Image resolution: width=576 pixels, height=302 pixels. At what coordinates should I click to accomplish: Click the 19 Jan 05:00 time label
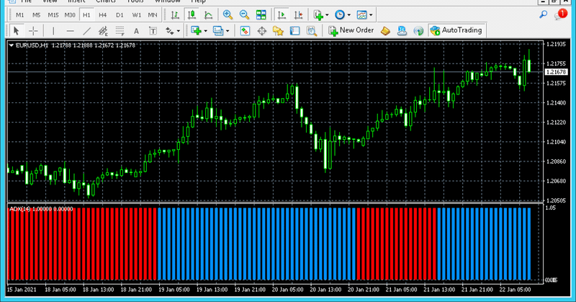(174, 290)
